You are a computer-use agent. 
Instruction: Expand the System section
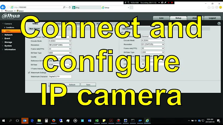tap(8, 46)
